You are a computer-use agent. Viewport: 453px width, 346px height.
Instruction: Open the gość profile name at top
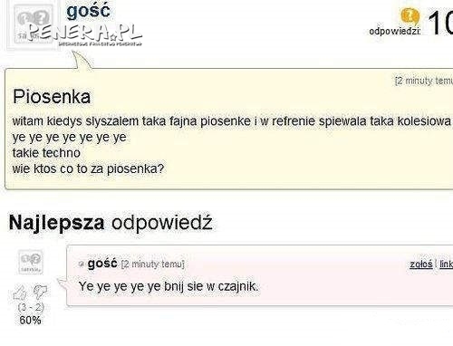[88, 12]
